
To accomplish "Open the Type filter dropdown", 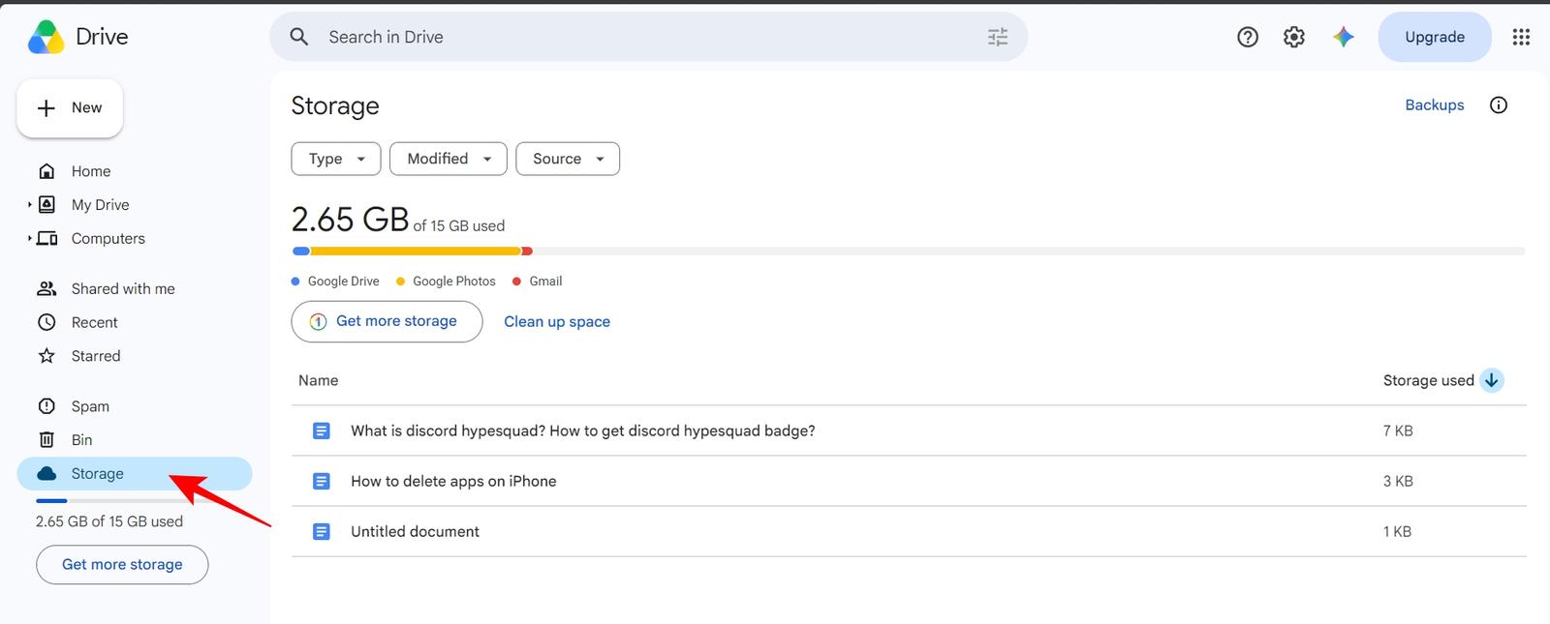I will click(335, 159).
